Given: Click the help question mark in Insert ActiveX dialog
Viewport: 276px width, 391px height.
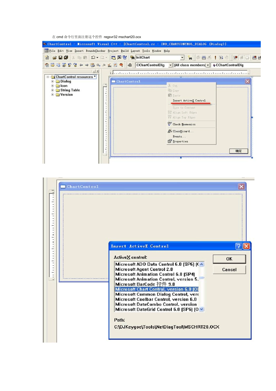Looking at the screenshot, I should pos(239,246).
